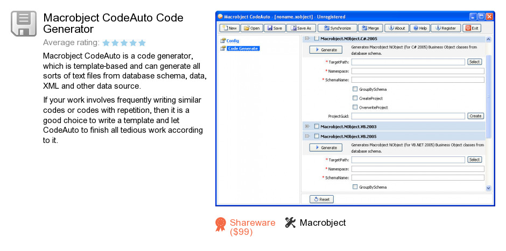Click the VB.2005 SchemaName field
506x251 pixels.
click(418, 177)
